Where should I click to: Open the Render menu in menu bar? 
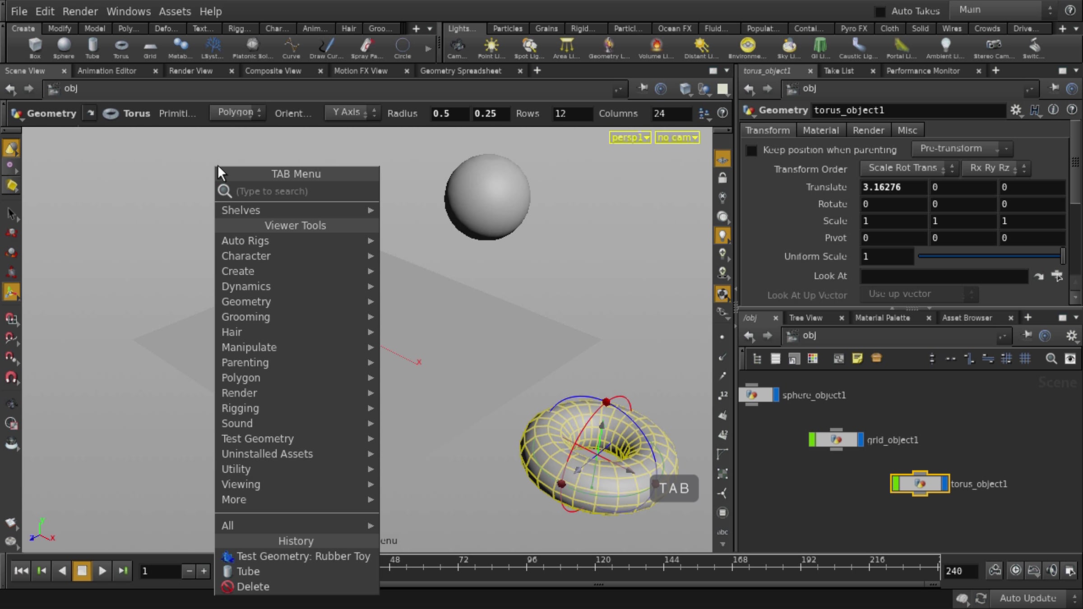[80, 11]
